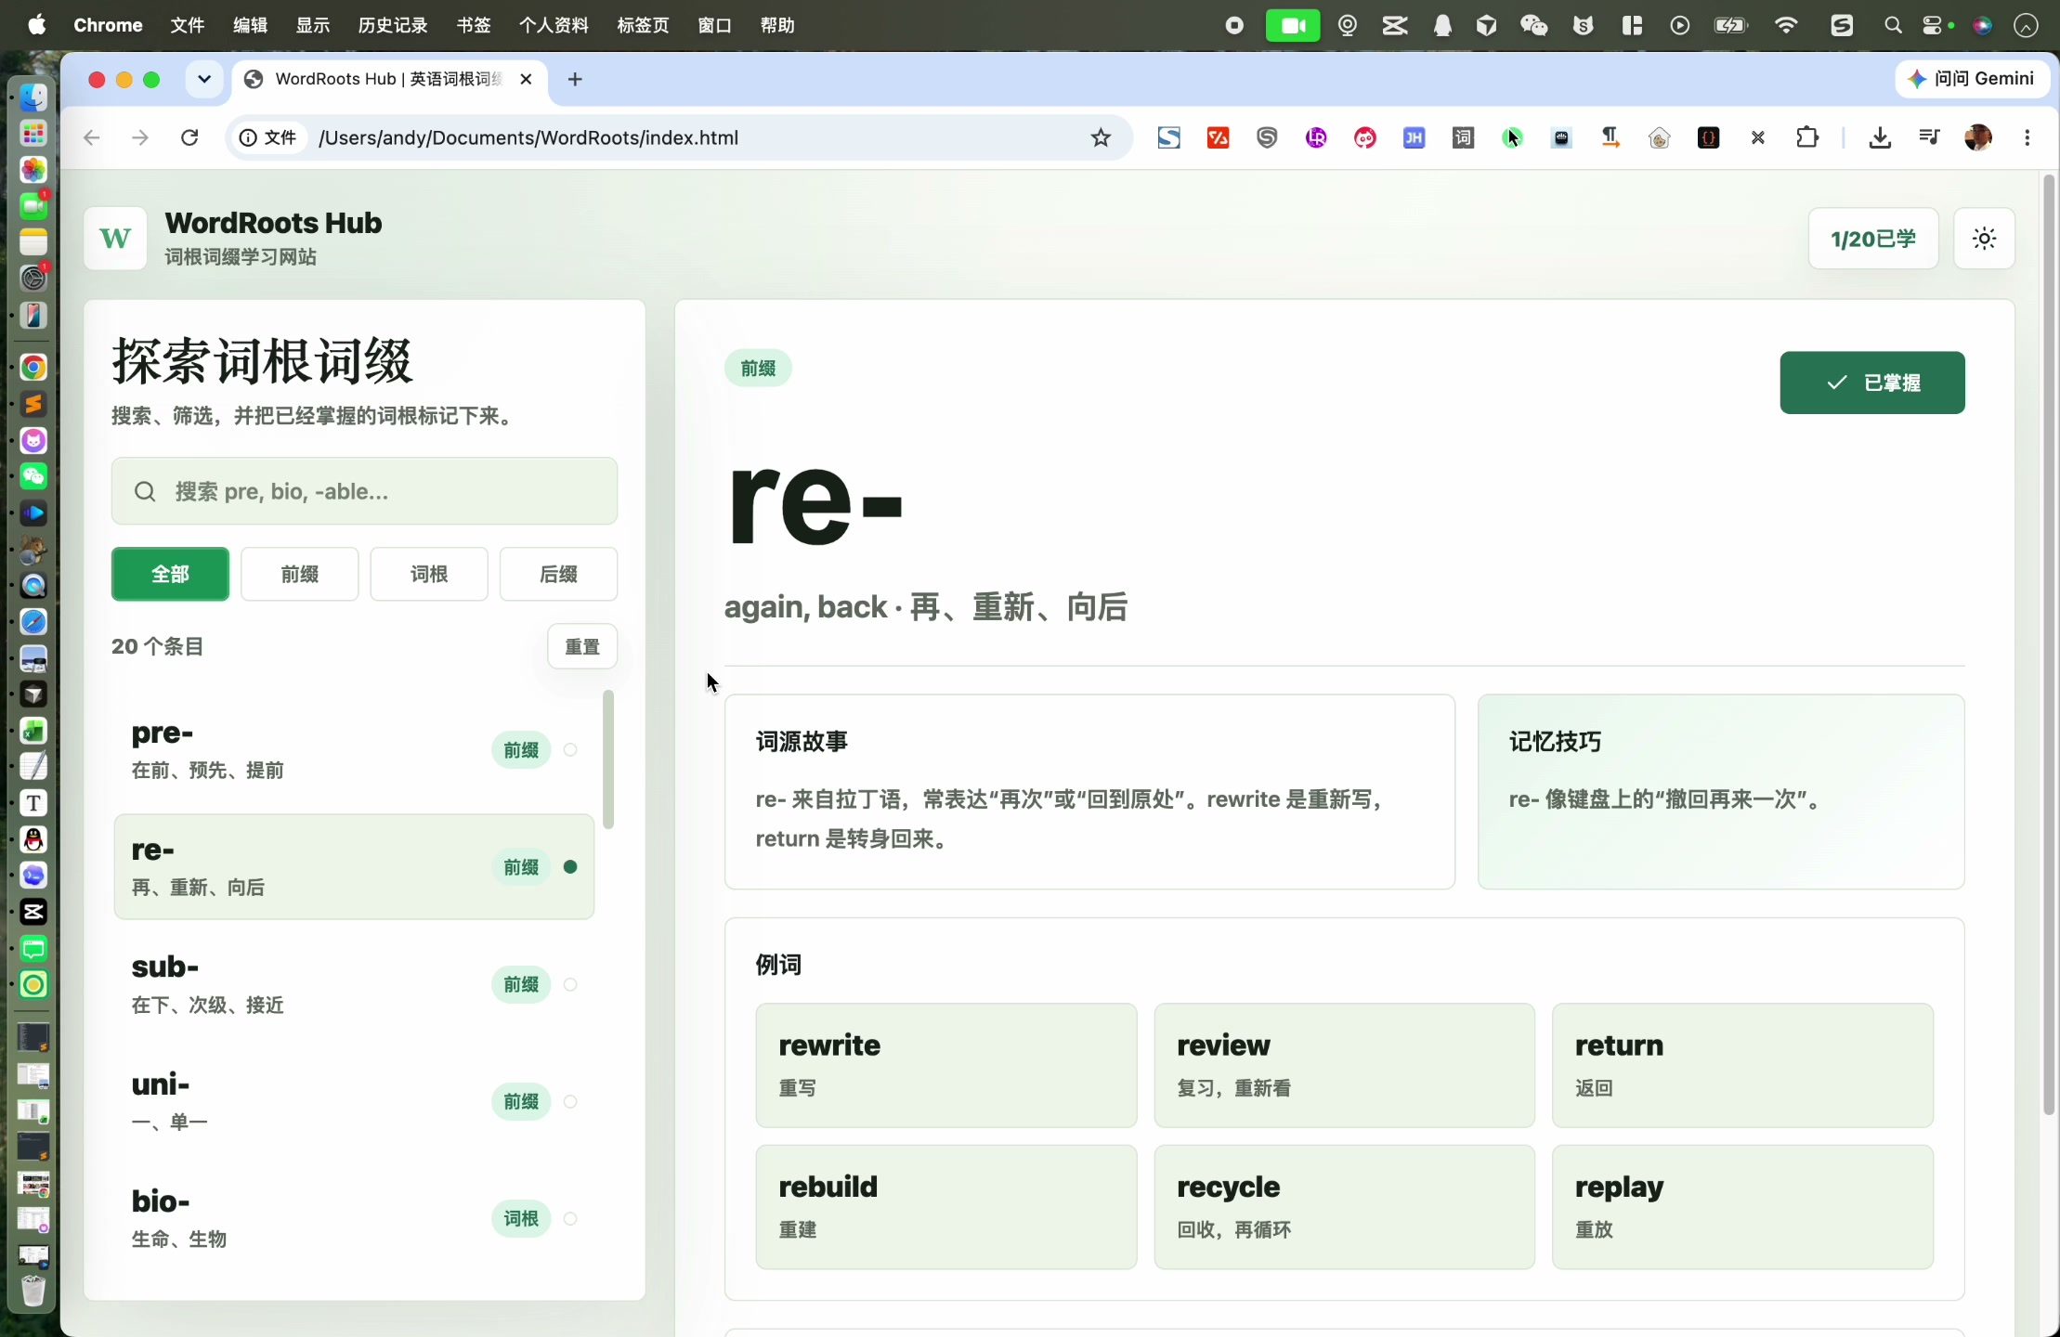Viewport: 2060px width, 1337px height.
Task: Click the WordRoots Hub W logo
Action: tap(115, 239)
